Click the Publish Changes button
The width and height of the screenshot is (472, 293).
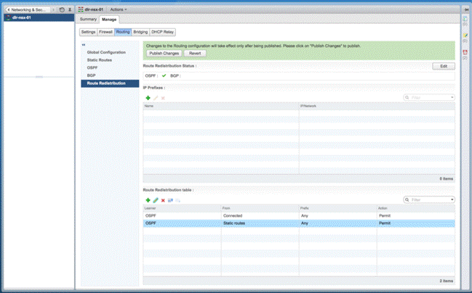[x=164, y=53]
